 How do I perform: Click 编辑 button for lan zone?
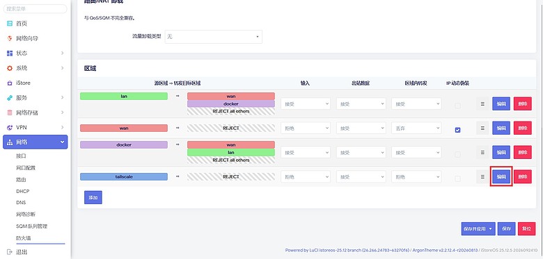[501, 103]
